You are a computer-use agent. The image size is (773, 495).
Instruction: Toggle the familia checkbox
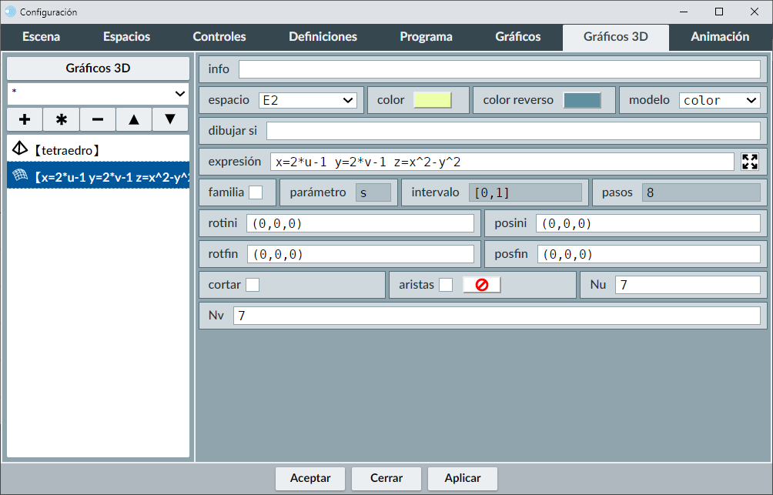click(256, 192)
